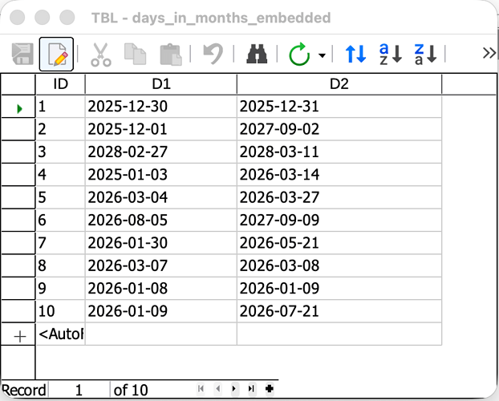Sort the column in ascending order

[390, 55]
